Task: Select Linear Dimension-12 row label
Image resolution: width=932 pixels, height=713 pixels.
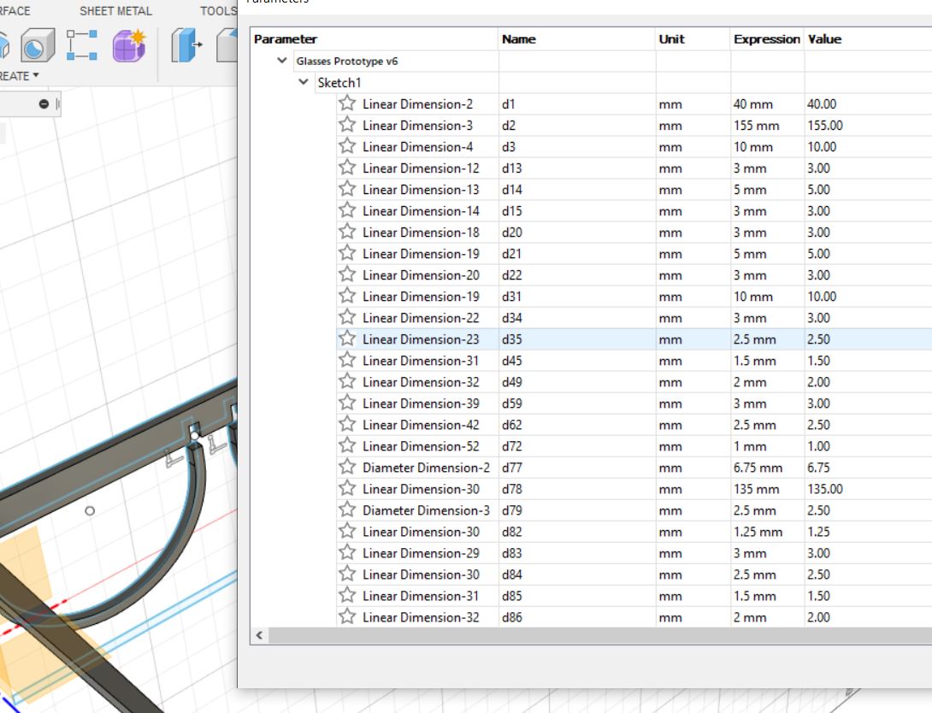Action: pos(421,168)
